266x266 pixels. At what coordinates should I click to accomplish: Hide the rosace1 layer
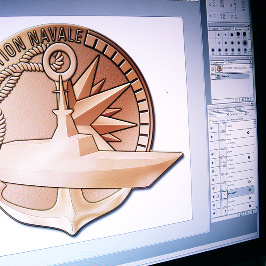point(214,205)
